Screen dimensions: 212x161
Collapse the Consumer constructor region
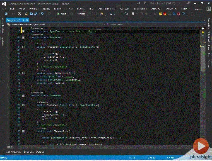point(23,105)
